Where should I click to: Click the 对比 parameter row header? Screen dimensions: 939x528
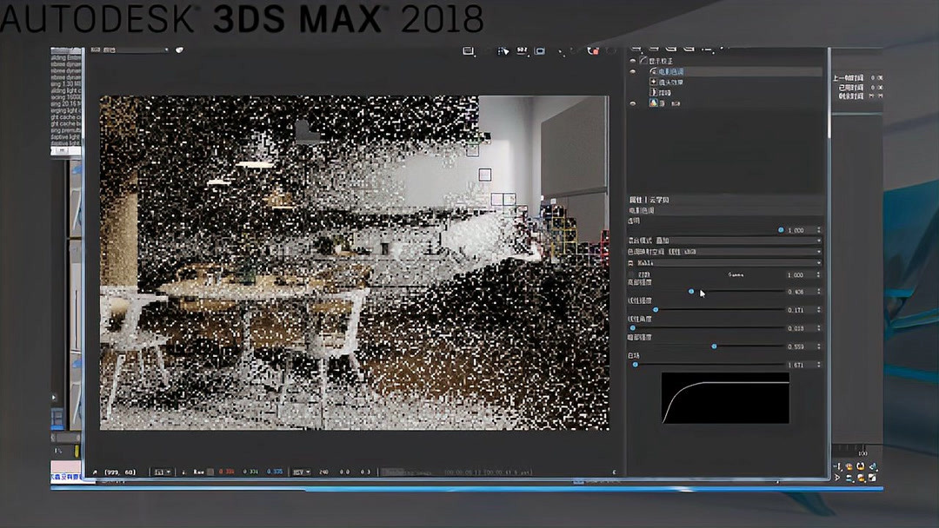tap(643, 274)
